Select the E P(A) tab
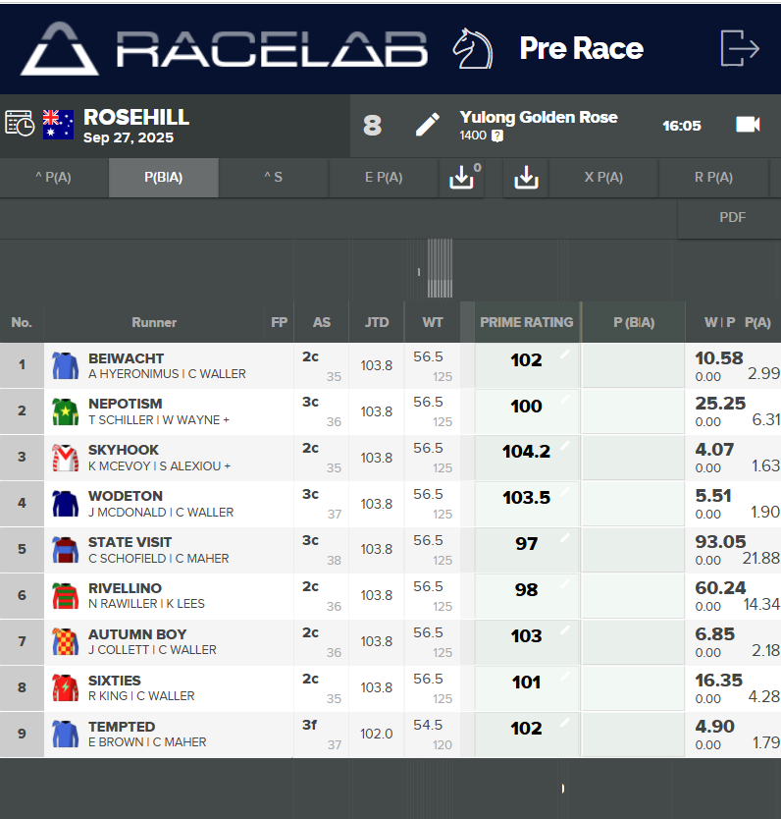Image resolution: width=781 pixels, height=819 pixels. [384, 178]
